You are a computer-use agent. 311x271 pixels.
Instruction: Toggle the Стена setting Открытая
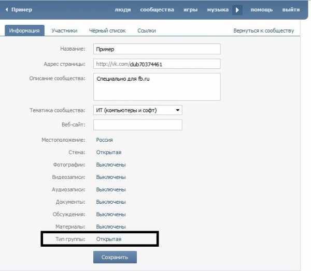pyautogui.click(x=108, y=152)
